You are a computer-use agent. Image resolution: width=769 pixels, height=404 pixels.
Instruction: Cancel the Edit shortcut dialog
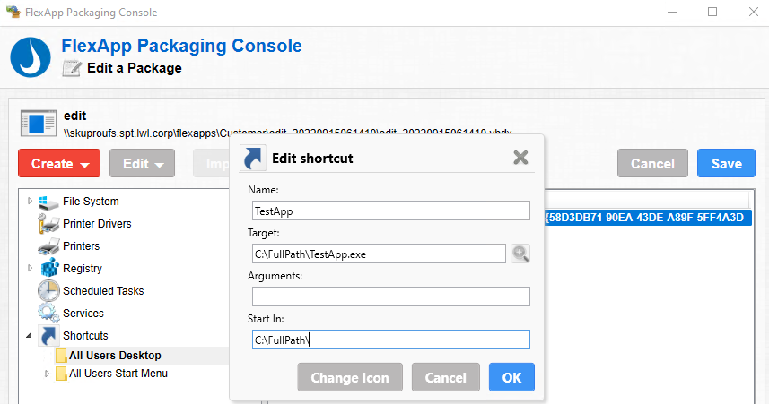tap(446, 377)
